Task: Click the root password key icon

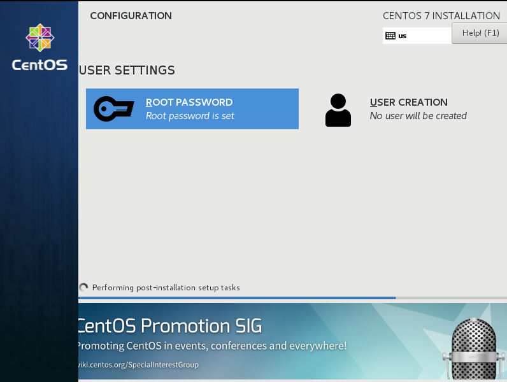Action: (x=114, y=109)
